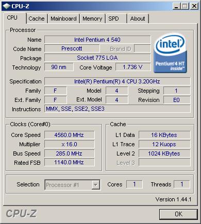201x224 pixels.
Task: Click the OK button
Action: [178, 214]
